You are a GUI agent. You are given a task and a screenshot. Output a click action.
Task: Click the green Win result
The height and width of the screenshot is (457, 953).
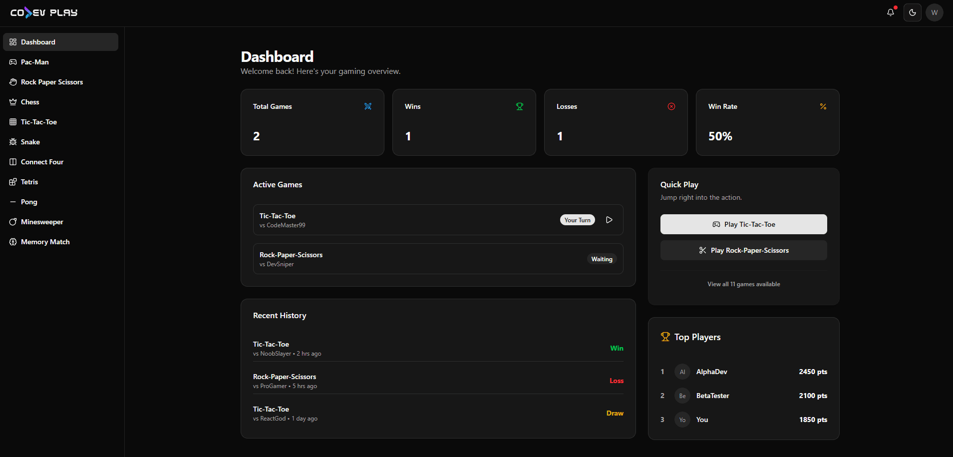coord(617,348)
